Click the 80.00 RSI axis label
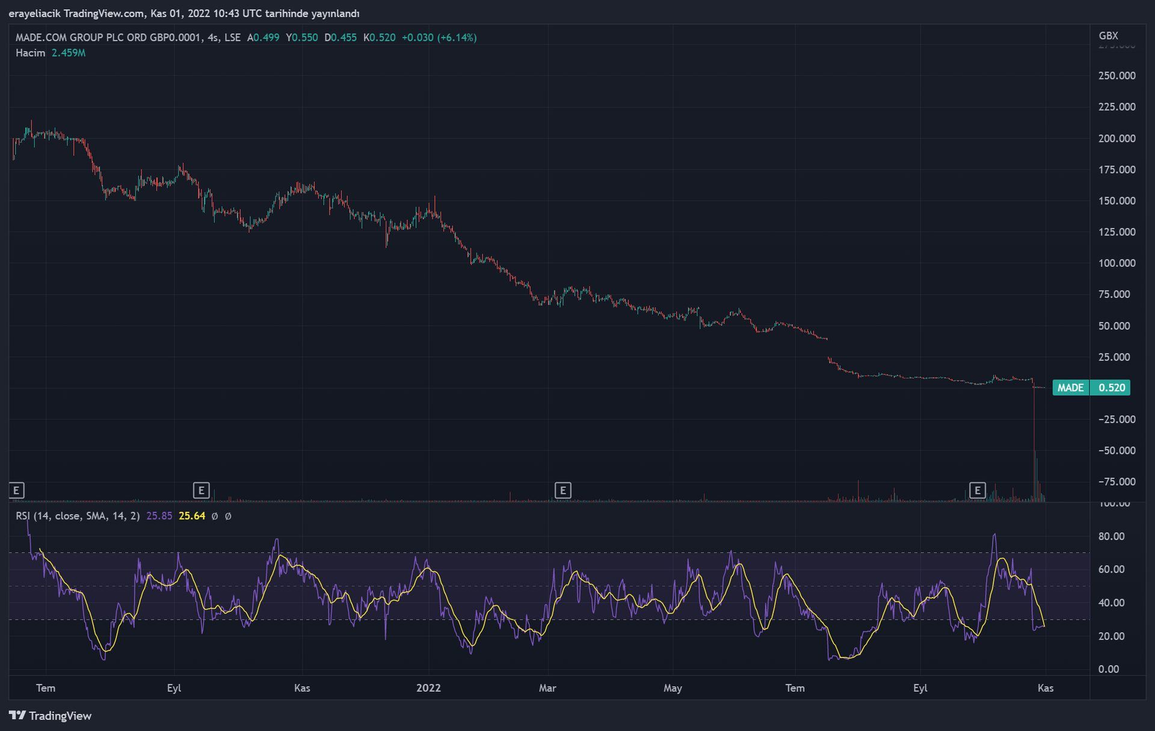This screenshot has width=1155, height=731. (x=1111, y=536)
